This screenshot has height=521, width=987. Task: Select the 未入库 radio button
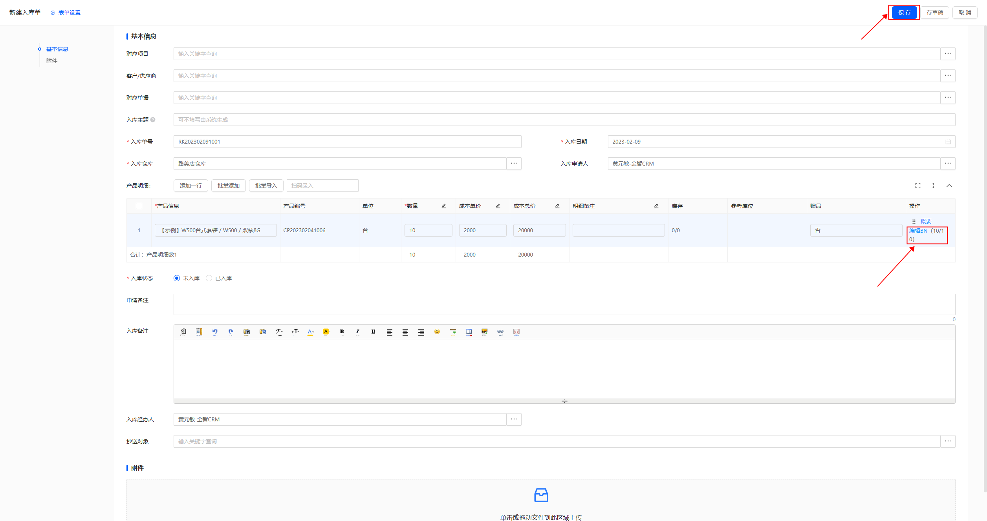pyautogui.click(x=177, y=278)
